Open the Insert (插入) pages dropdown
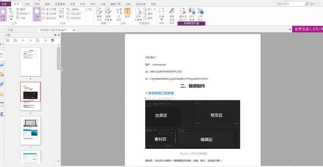This screenshot has width=323, height=167. [x=154, y=9]
